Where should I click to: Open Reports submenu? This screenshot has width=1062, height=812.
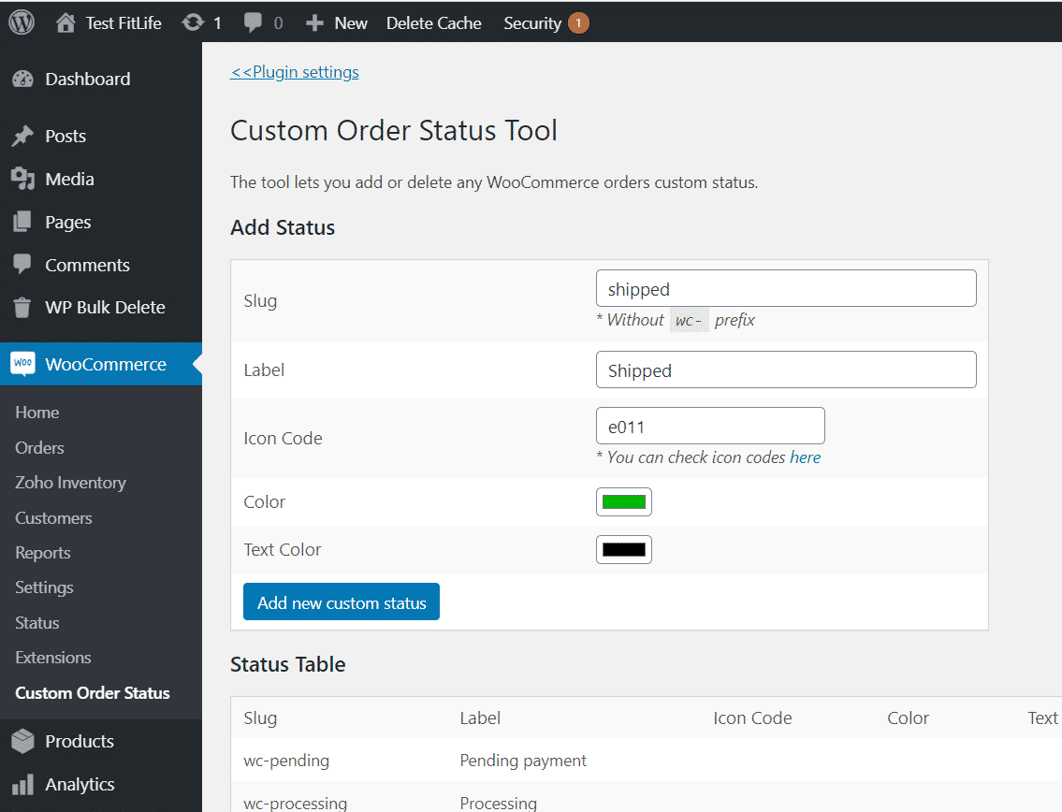(43, 553)
